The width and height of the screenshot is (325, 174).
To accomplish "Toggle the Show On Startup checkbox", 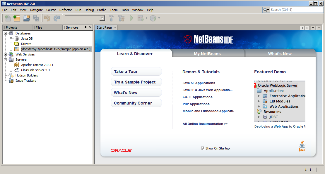I will (203, 148).
